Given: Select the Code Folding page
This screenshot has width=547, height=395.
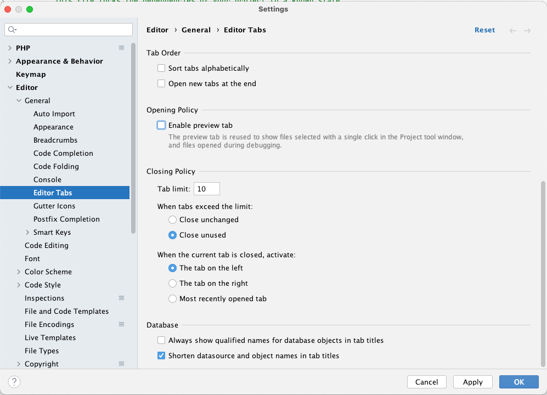Looking at the screenshot, I should pos(56,166).
